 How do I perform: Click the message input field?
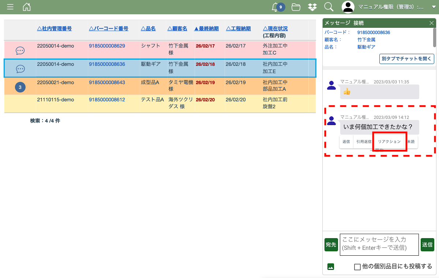[x=379, y=244]
